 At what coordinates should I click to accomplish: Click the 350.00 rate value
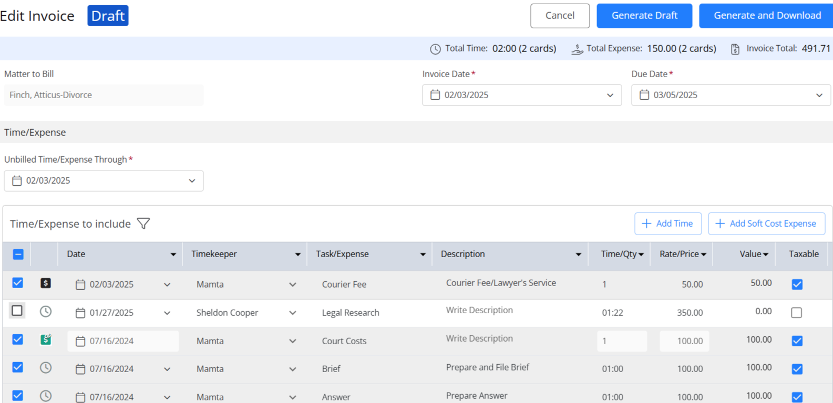(690, 313)
